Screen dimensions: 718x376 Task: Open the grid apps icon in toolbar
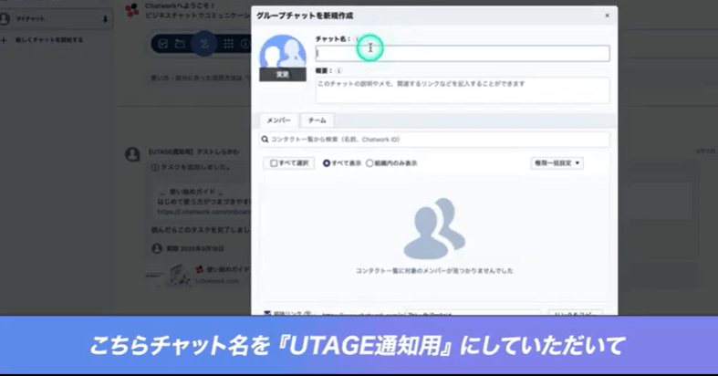click(228, 43)
